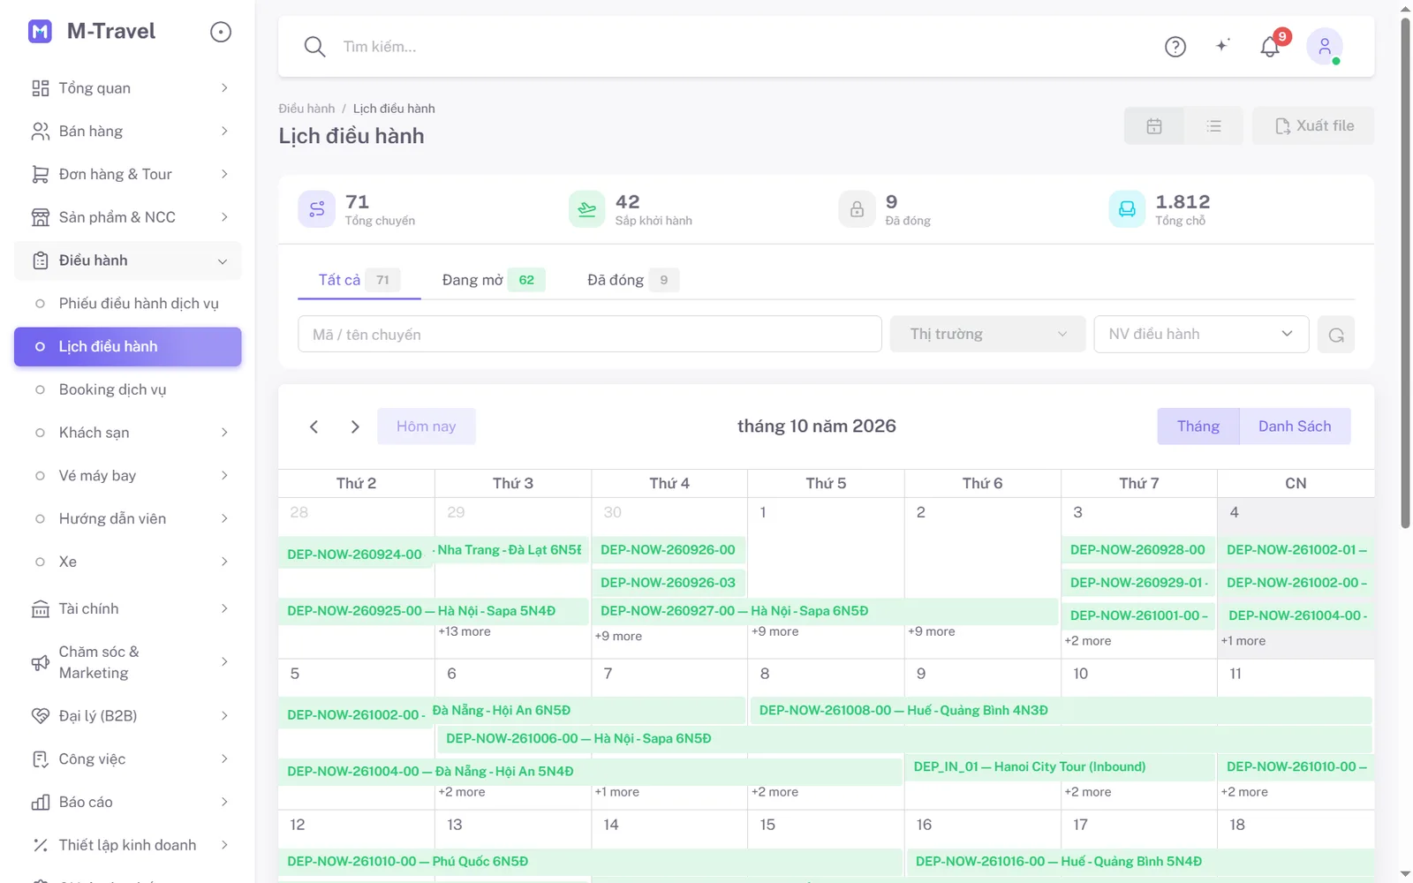Switch calendar to Tháng view
This screenshot has width=1413, height=883.
click(1198, 426)
